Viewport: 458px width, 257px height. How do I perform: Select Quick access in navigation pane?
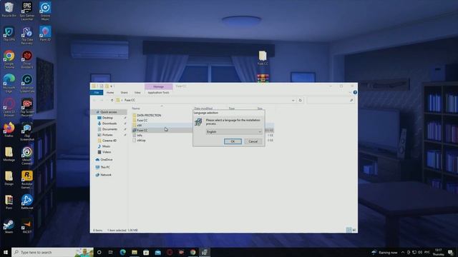(109, 112)
